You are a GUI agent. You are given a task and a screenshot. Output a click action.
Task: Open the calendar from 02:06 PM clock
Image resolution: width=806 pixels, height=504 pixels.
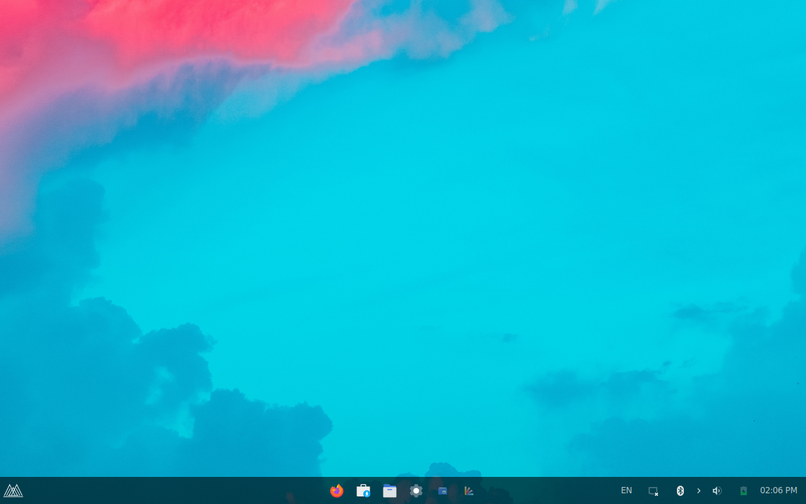pyautogui.click(x=778, y=491)
